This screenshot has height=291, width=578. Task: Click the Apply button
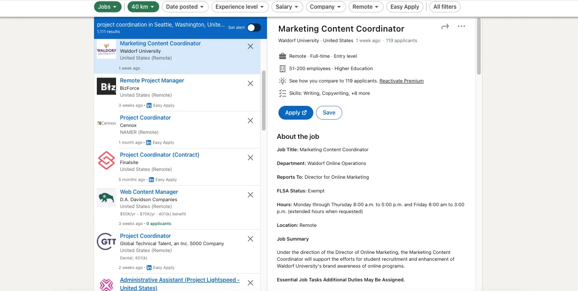click(x=295, y=112)
